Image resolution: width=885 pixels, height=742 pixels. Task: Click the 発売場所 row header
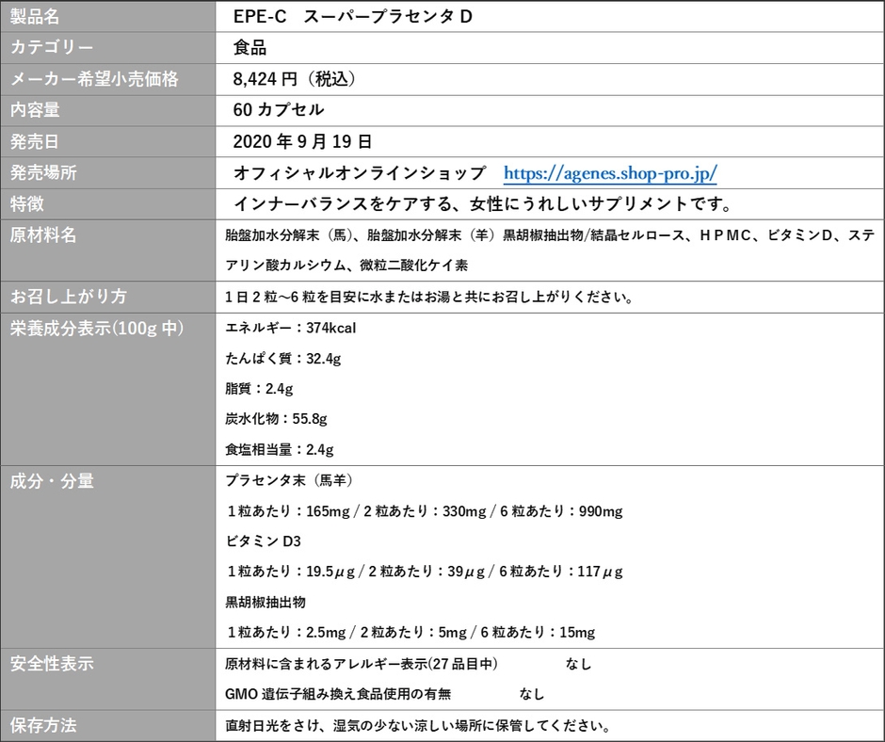point(42,173)
